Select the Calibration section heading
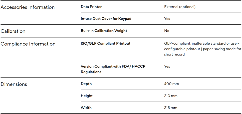Image resolution: width=242 pixels, height=114 pixels. click(13, 31)
